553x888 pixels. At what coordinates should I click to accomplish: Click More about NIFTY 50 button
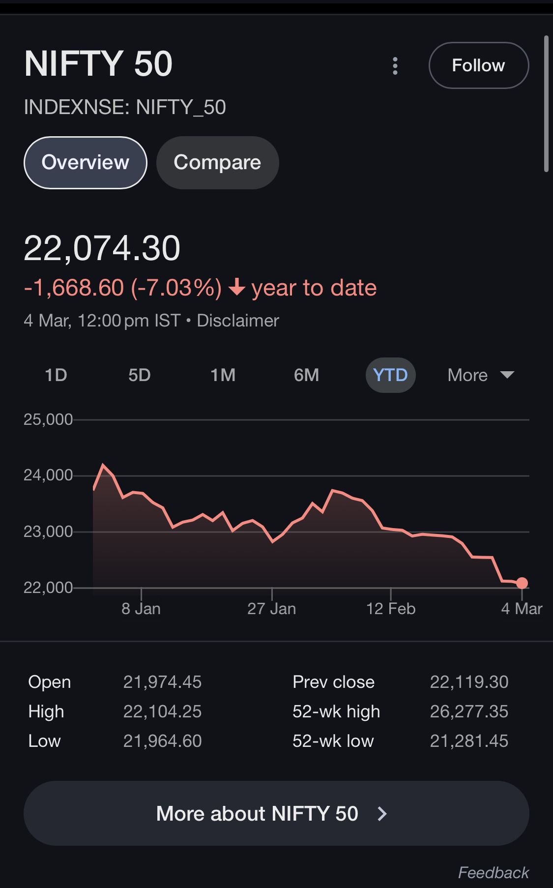click(257, 814)
